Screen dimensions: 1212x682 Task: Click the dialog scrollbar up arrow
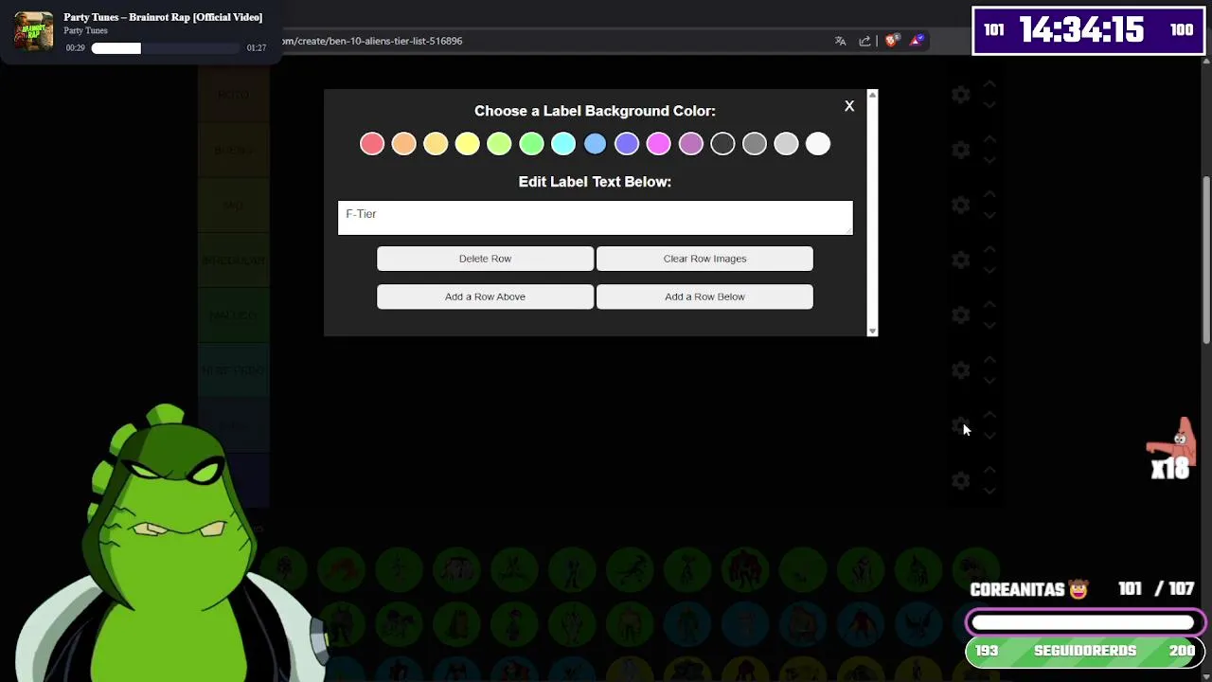point(872,95)
